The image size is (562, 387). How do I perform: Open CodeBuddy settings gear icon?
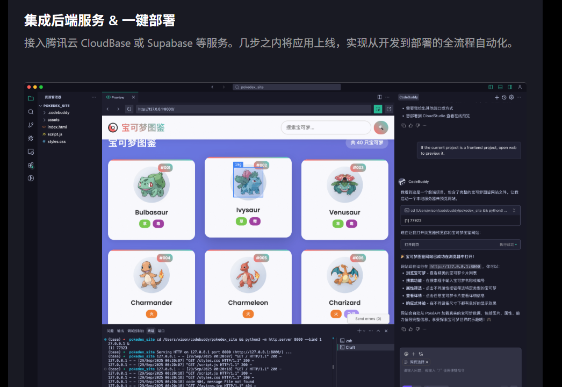(x=511, y=97)
